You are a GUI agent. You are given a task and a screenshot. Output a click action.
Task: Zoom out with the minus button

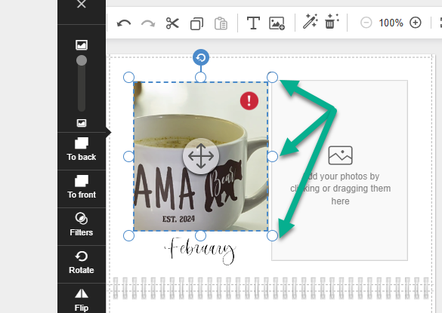pyautogui.click(x=366, y=23)
